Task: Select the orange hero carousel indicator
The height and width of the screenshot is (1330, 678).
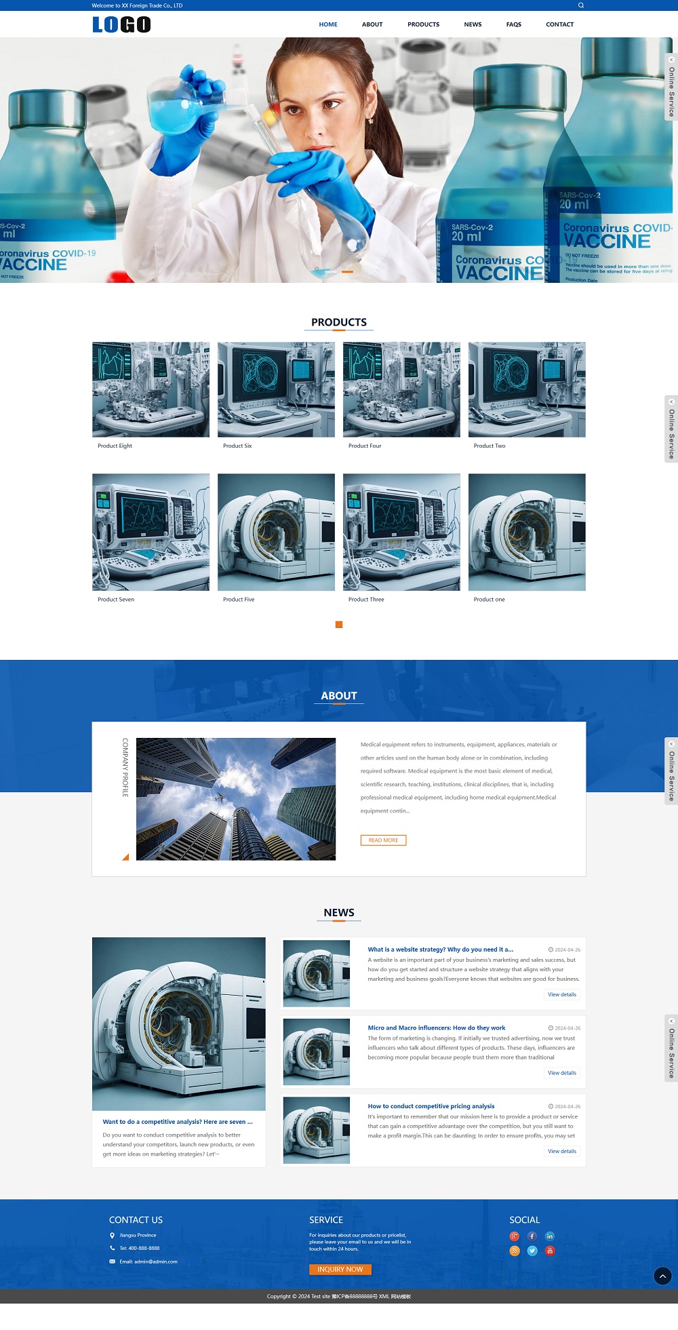Action: point(347,271)
